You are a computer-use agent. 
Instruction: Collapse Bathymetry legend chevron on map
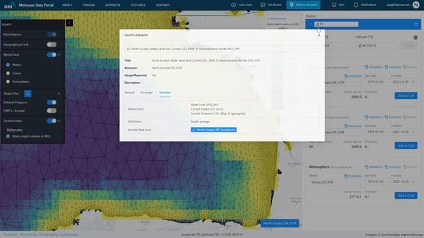pos(268,19)
